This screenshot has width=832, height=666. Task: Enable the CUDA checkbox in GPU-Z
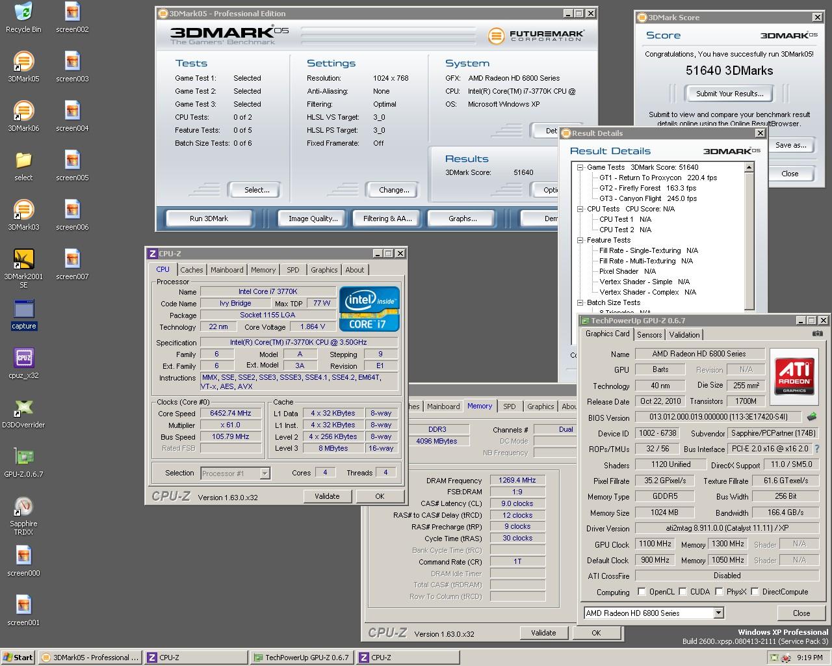682,592
